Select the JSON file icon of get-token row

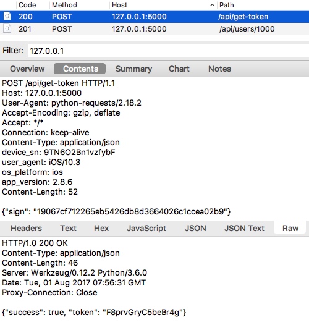[7, 17]
